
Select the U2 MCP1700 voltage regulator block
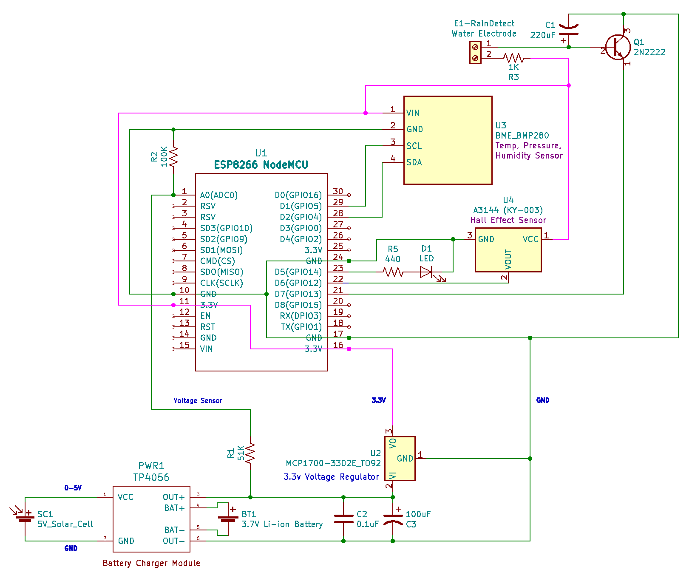pyautogui.click(x=400, y=459)
